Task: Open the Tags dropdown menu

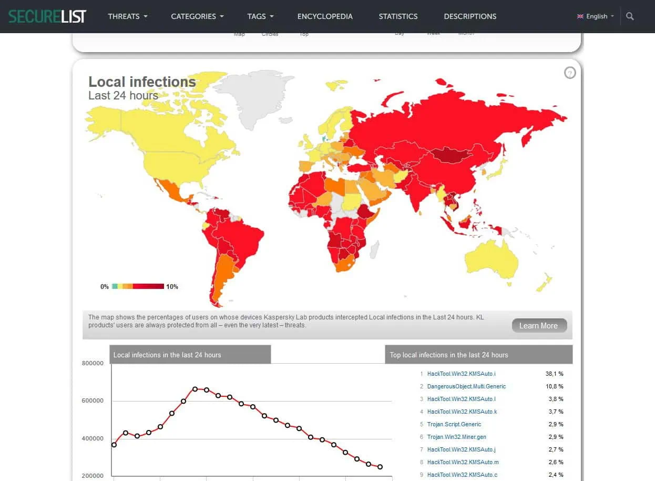Action: pos(260,16)
